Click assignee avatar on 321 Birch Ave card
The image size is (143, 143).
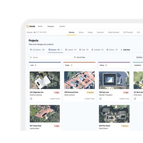click(x=135, y=99)
